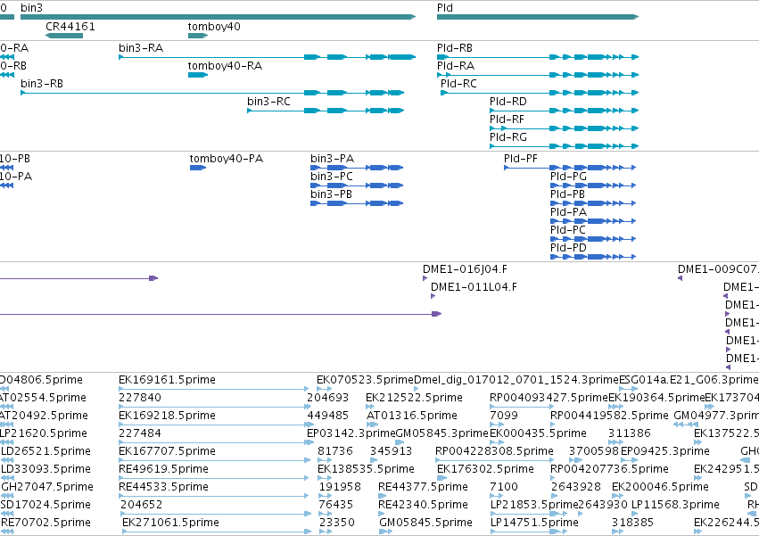759x536 pixels.
Task: Select the 227484 EST label
Action: [140, 433]
